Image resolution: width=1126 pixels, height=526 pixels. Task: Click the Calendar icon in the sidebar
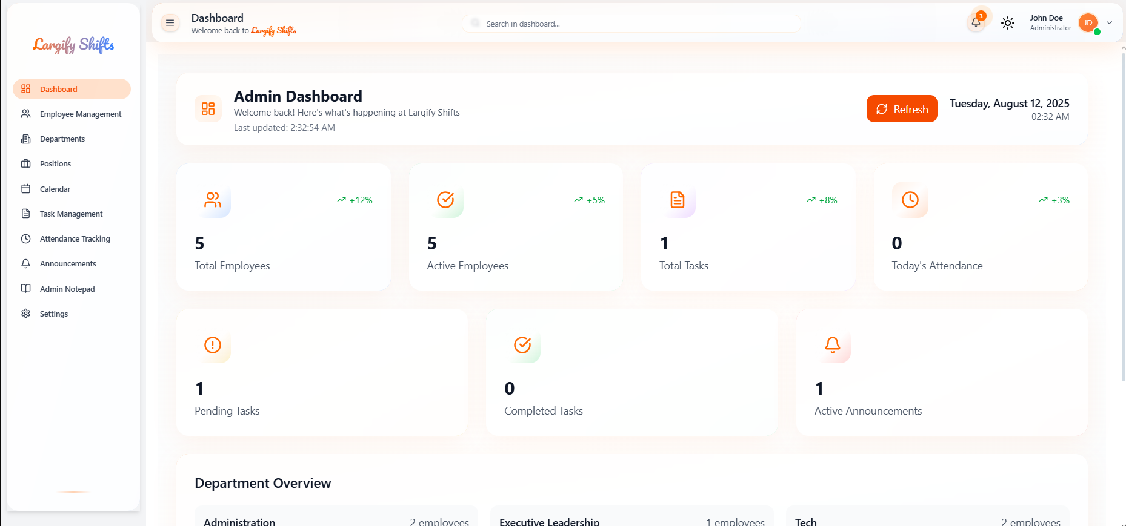pyautogui.click(x=26, y=189)
